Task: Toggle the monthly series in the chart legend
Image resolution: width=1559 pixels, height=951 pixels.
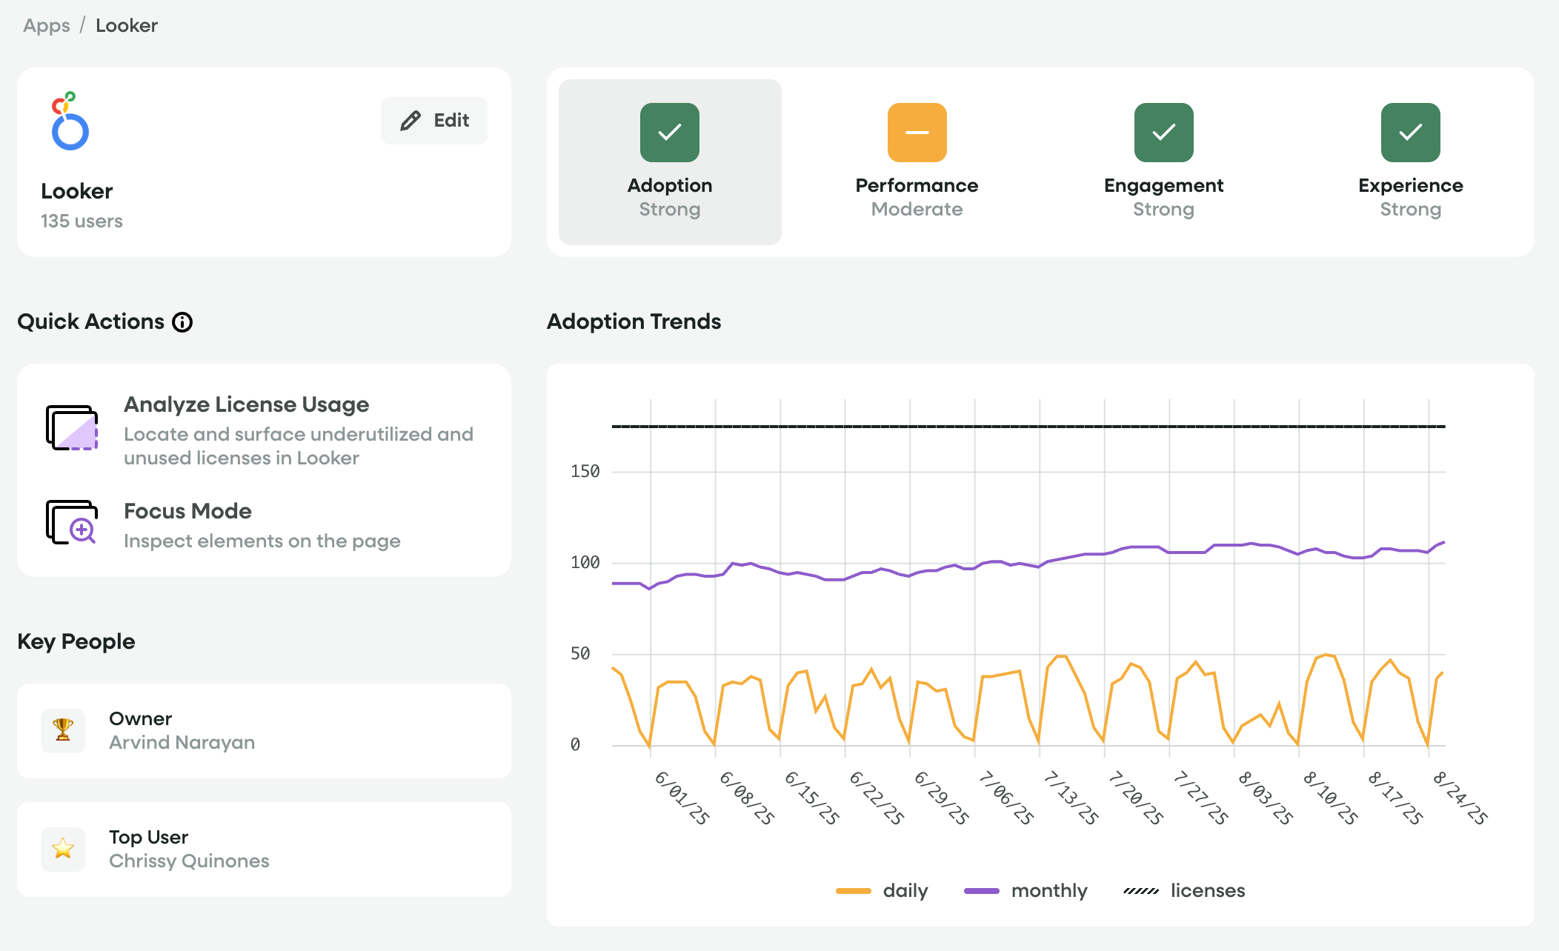Action: click(1027, 890)
